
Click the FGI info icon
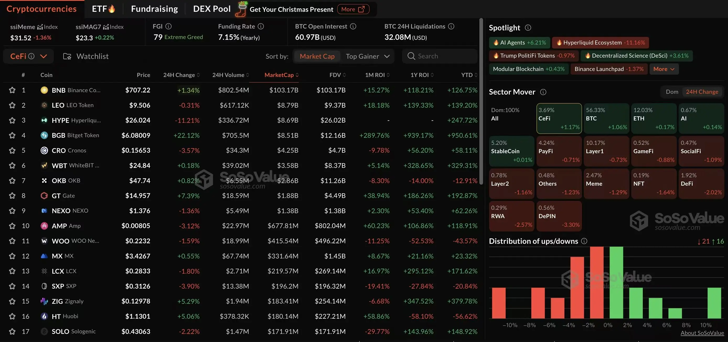coord(168,26)
